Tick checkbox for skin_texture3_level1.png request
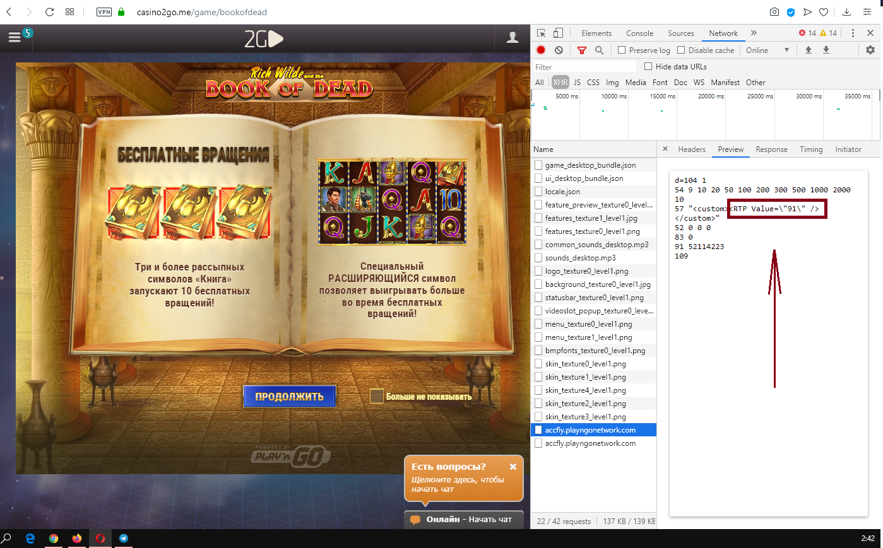The image size is (883, 548). [538, 416]
